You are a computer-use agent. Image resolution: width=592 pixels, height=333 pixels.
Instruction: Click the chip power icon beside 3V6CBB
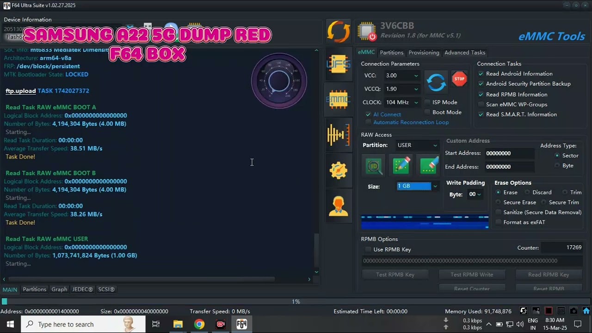367,31
